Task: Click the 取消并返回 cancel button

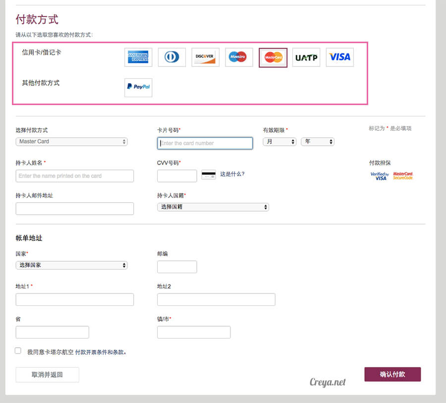Action: click(x=47, y=375)
